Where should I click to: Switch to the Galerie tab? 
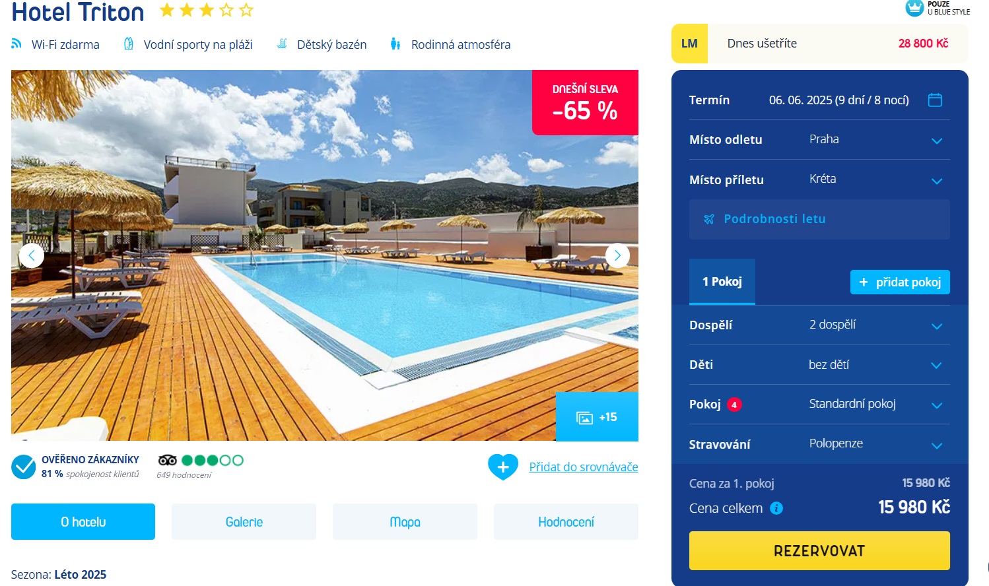[244, 522]
